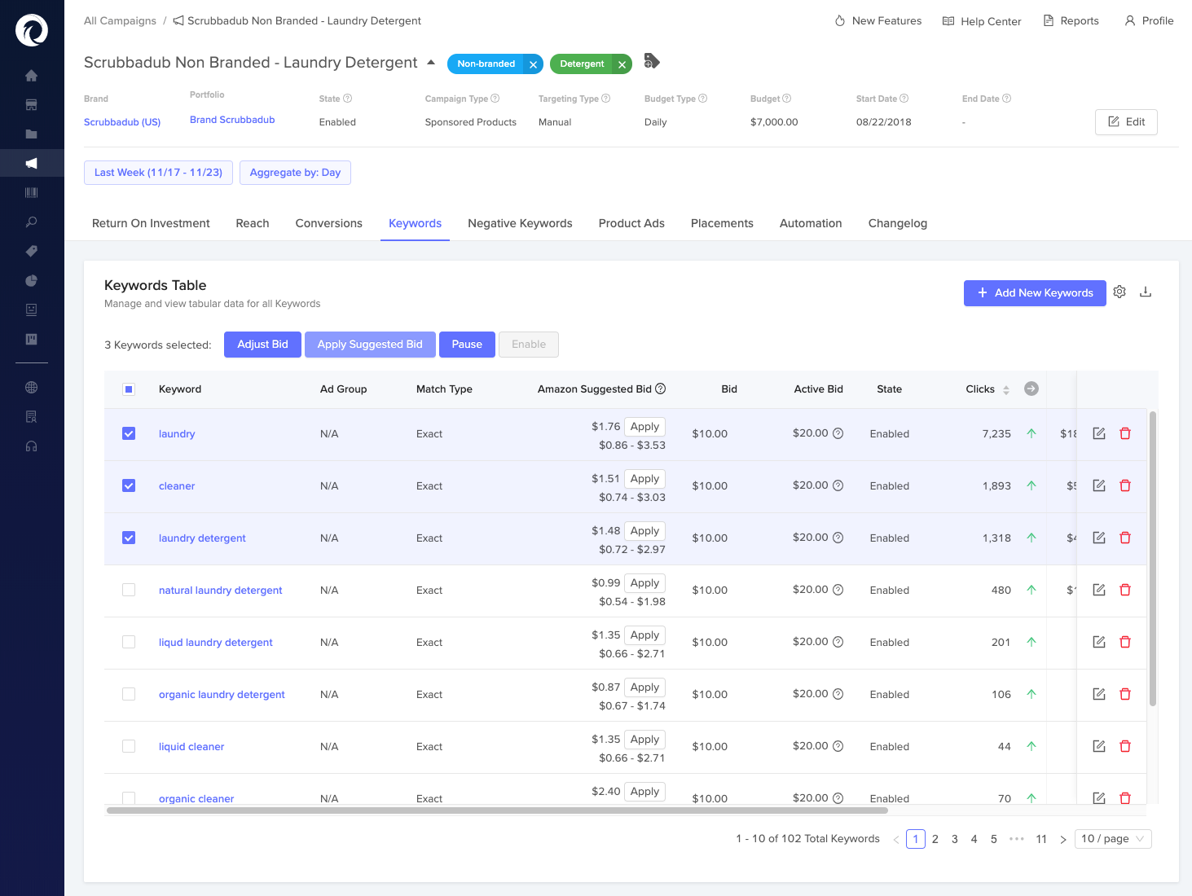Viewport: 1192px width, 896px height.
Task: Click the Apply Suggested Bid button
Action: click(x=369, y=344)
